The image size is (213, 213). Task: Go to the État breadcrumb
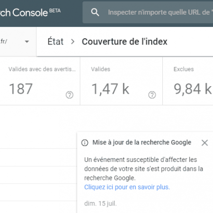[x=55, y=42]
